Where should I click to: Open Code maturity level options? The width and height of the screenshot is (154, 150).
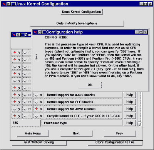tap(77, 23)
